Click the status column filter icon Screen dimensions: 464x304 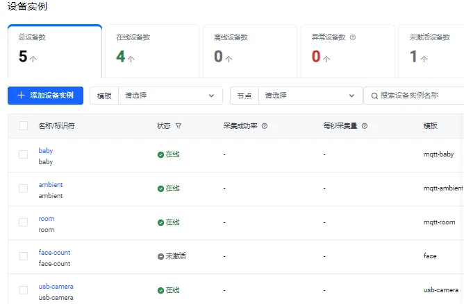[x=178, y=126]
